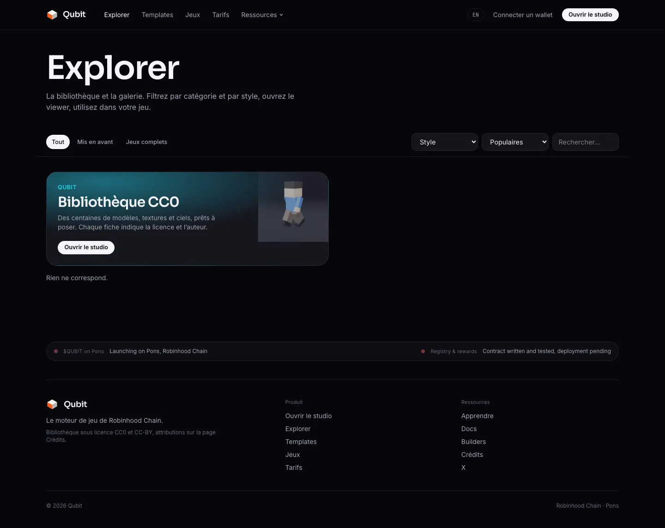
Task: Switch language with the EN button
Action: click(x=476, y=15)
